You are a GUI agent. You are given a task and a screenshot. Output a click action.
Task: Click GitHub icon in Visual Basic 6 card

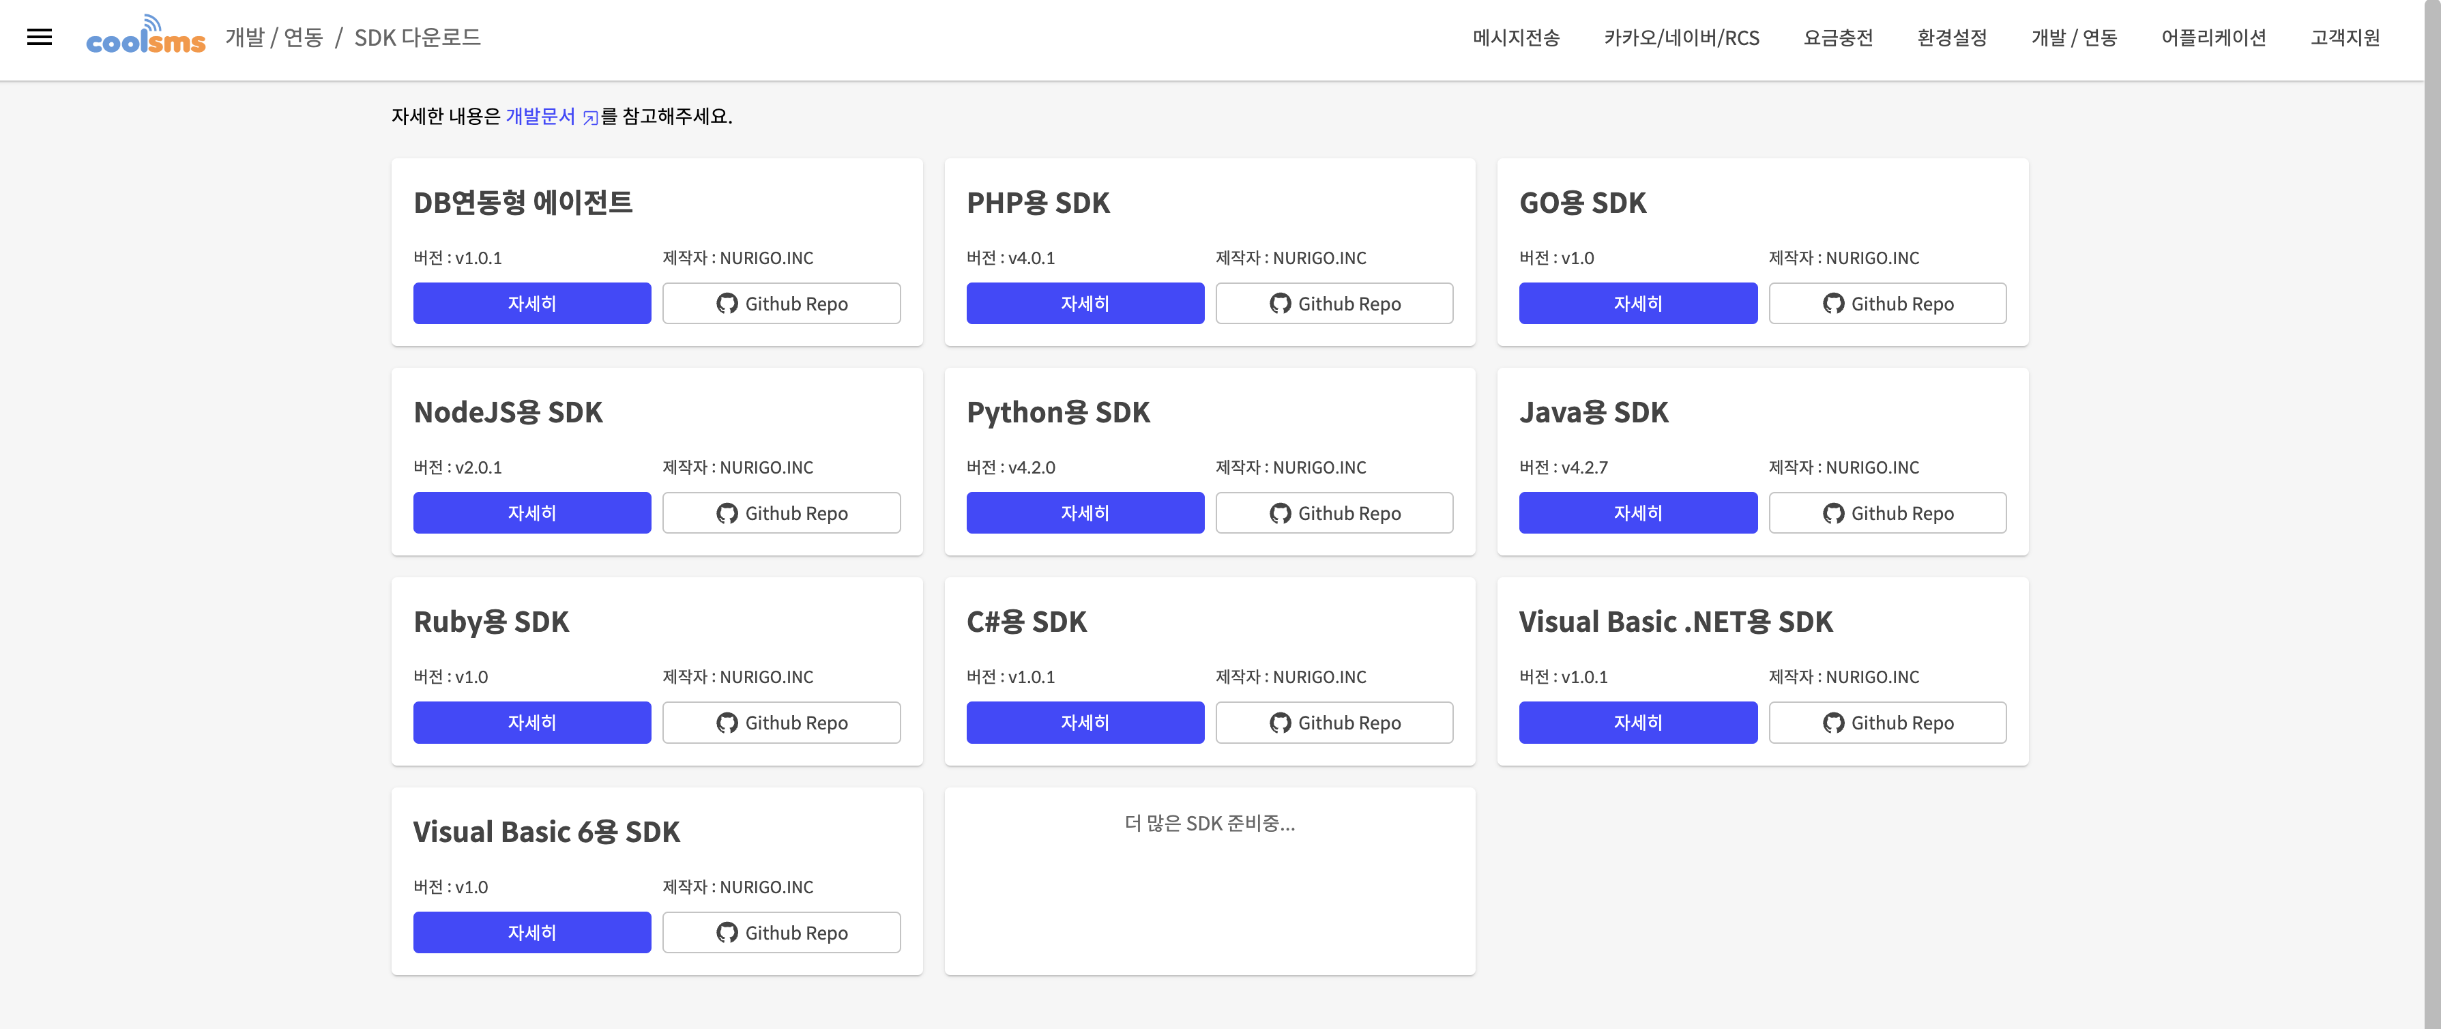pos(727,933)
